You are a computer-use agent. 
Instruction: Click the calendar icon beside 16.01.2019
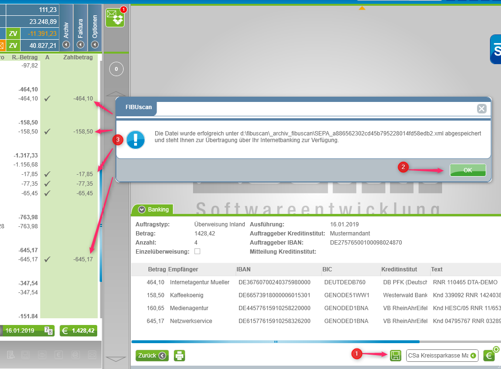point(48,331)
